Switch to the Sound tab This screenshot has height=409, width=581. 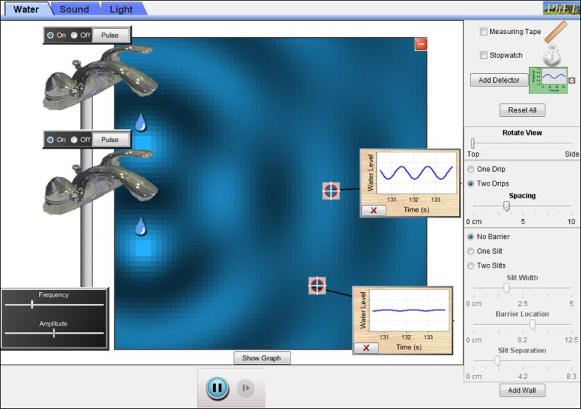tap(74, 9)
